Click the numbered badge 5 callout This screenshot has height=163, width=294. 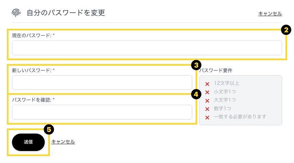tap(49, 129)
